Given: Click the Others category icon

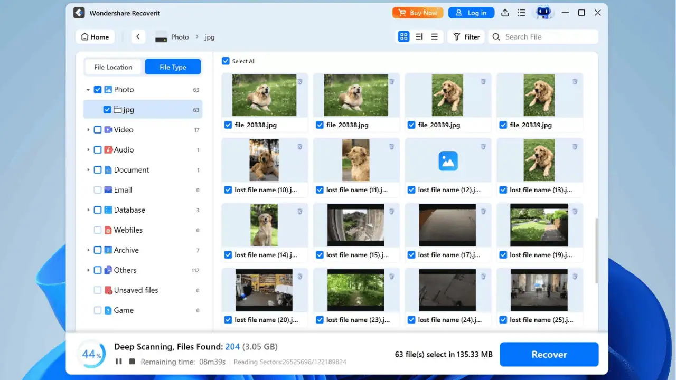Looking at the screenshot, I should pos(108,270).
